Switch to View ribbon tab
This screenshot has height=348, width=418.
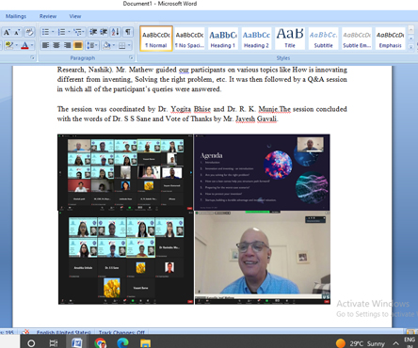[x=75, y=16]
